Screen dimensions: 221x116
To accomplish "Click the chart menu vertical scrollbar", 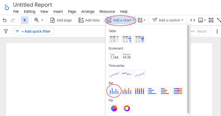I will (188, 69).
